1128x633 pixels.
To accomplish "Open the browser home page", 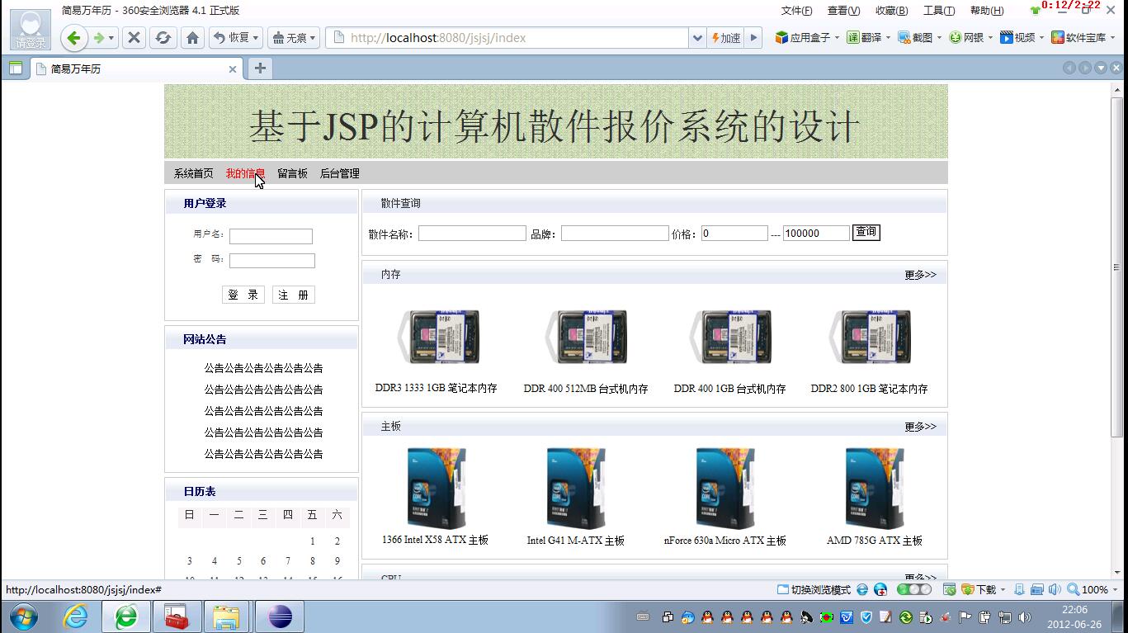I will (192, 38).
